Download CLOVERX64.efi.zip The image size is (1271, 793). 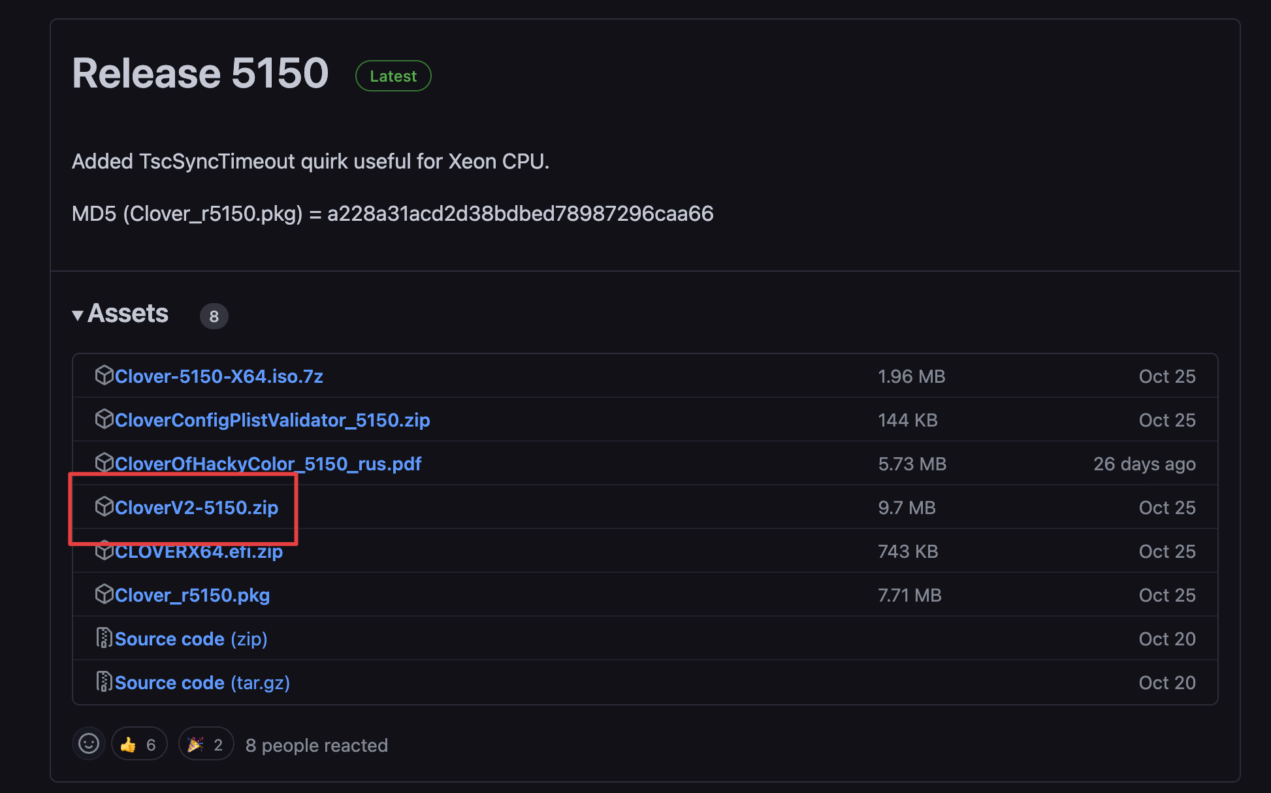click(199, 553)
